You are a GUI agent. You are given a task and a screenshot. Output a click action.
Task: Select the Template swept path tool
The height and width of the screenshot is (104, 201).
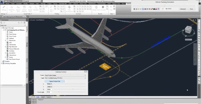click(x=36, y=8)
